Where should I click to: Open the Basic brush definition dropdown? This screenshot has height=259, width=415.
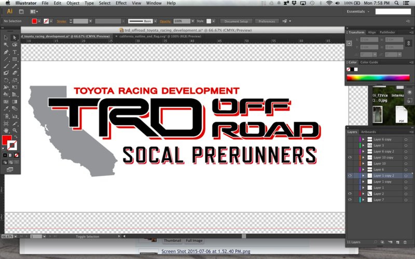(x=155, y=21)
